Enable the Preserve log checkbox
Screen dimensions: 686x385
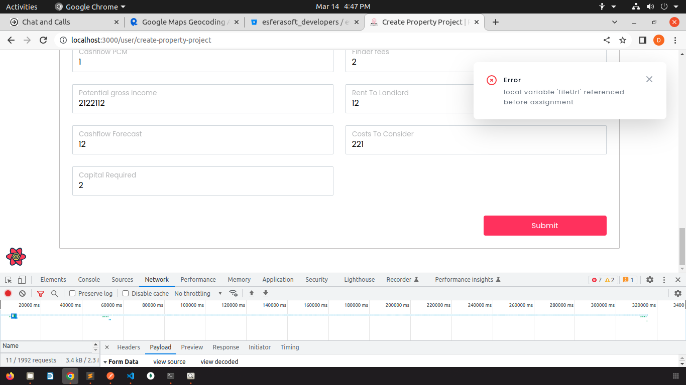tap(72, 293)
